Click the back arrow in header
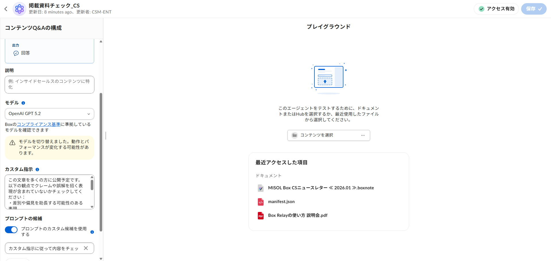Image resolution: width=551 pixels, height=261 pixels. coord(6,9)
